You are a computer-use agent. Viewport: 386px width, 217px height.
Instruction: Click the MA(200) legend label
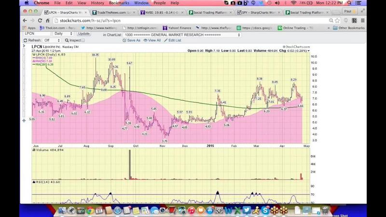[43, 65]
